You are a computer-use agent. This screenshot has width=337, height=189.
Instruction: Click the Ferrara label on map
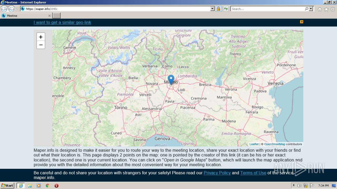[x=252, y=112]
